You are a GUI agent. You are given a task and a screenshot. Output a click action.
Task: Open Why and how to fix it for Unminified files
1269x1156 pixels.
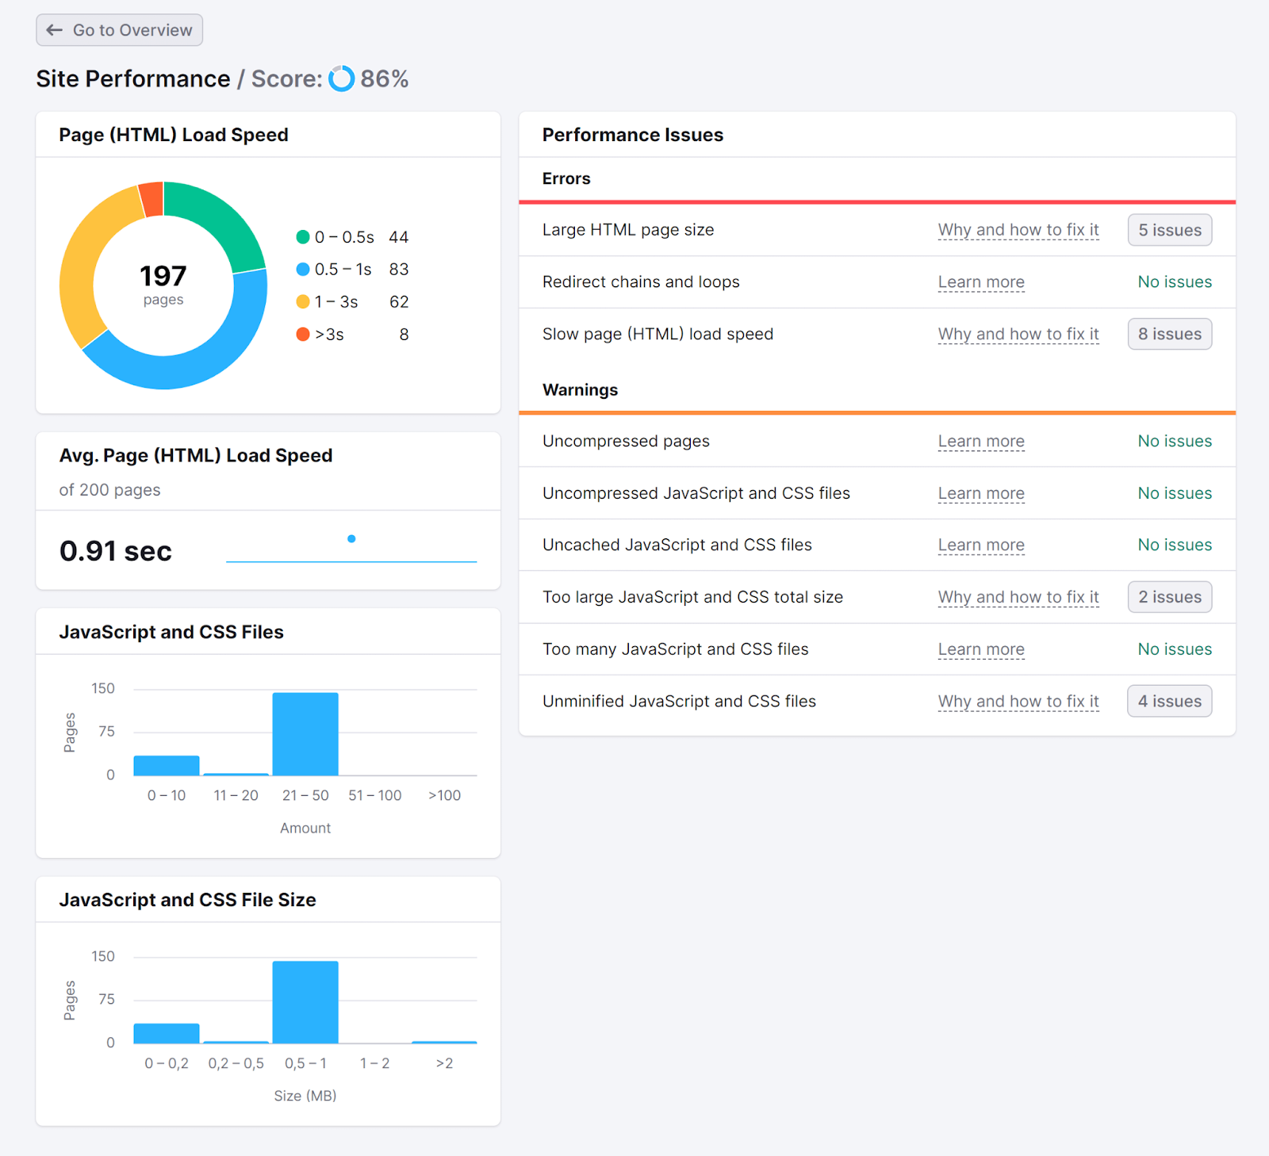[1018, 701]
